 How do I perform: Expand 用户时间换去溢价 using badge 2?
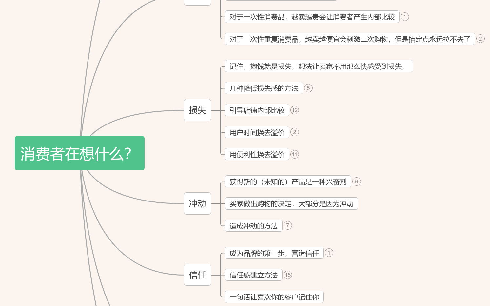(x=295, y=132)
